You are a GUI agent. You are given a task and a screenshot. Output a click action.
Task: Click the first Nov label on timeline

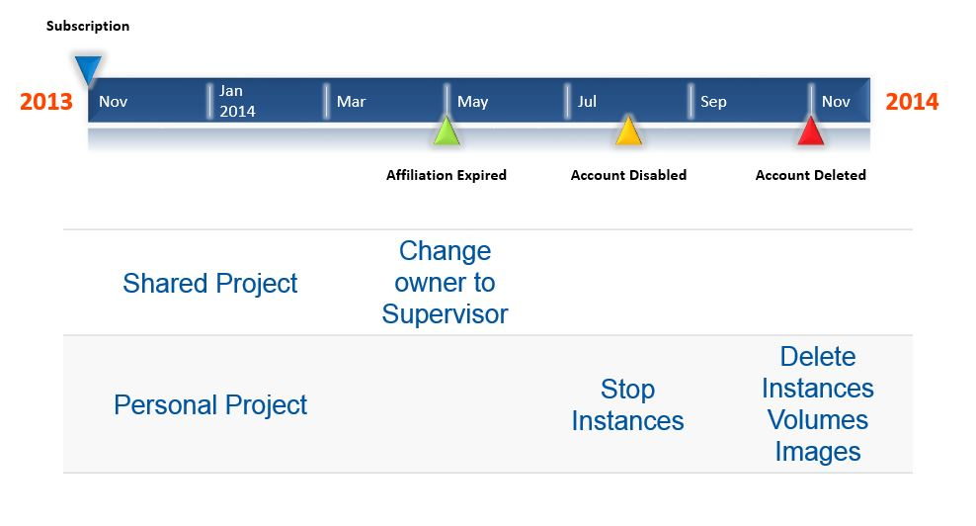(114, 102)
